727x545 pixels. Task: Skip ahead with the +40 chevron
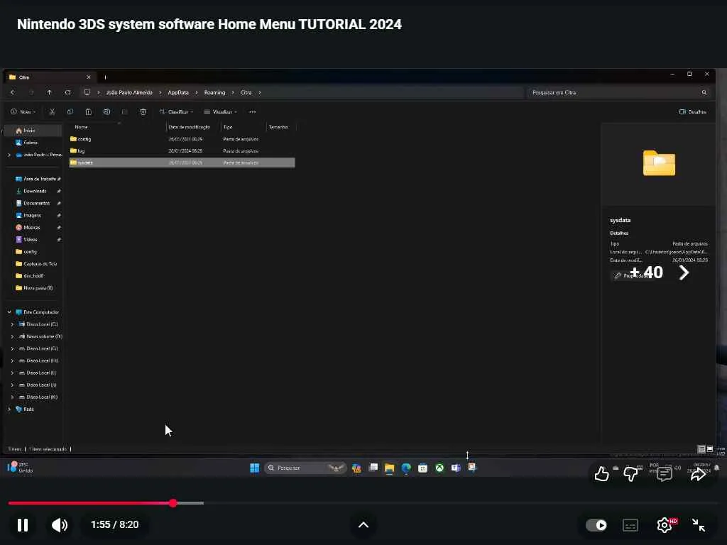684,272
